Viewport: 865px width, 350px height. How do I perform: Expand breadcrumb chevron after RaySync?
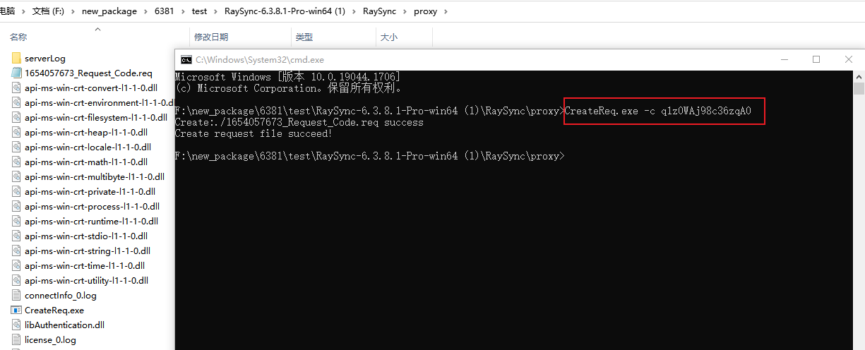pos(404,11)
